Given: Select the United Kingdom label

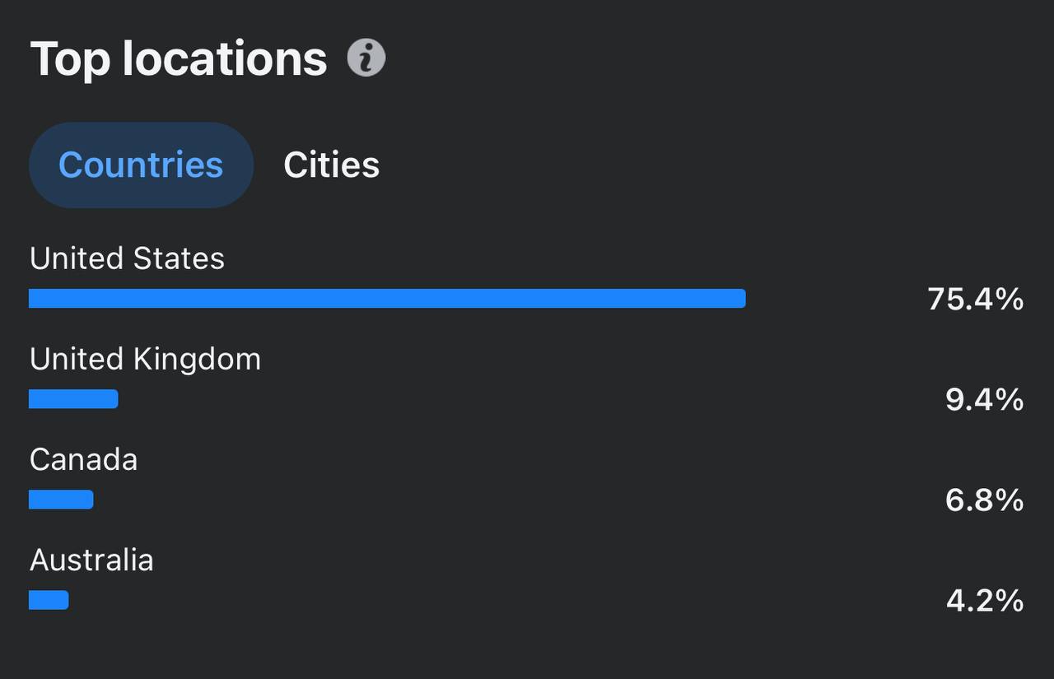Looking at the screenshot, I should point(145,360).
